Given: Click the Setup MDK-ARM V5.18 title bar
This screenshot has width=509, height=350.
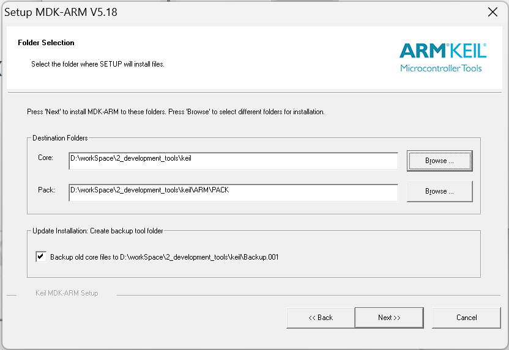Looking at the screenshot, I should [184, 12].
